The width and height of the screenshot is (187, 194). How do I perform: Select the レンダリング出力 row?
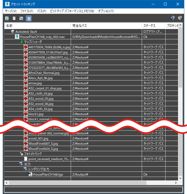91,169
